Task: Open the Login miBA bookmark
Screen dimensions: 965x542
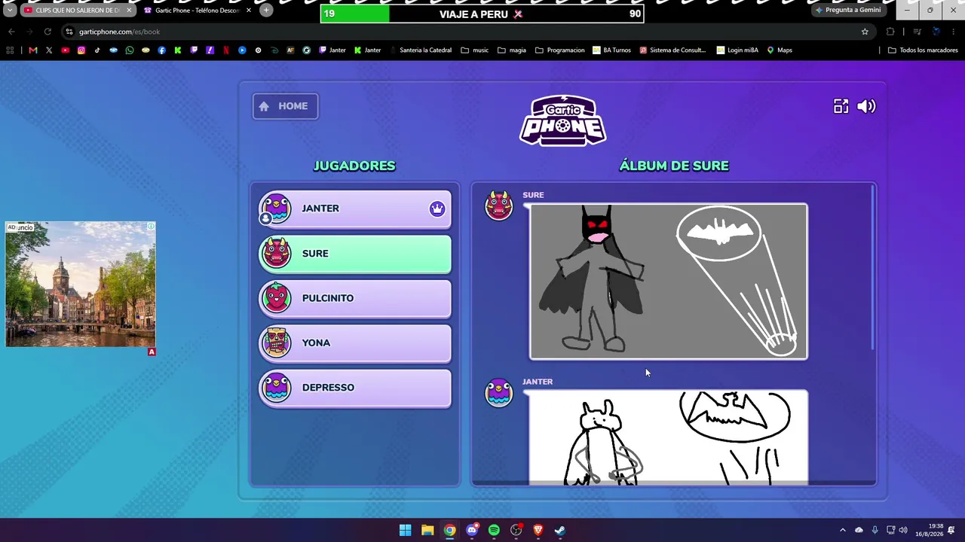Action: [x=737, y=50]
